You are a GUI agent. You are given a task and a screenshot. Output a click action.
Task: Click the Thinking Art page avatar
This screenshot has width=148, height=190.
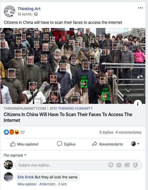coord(10,11)
